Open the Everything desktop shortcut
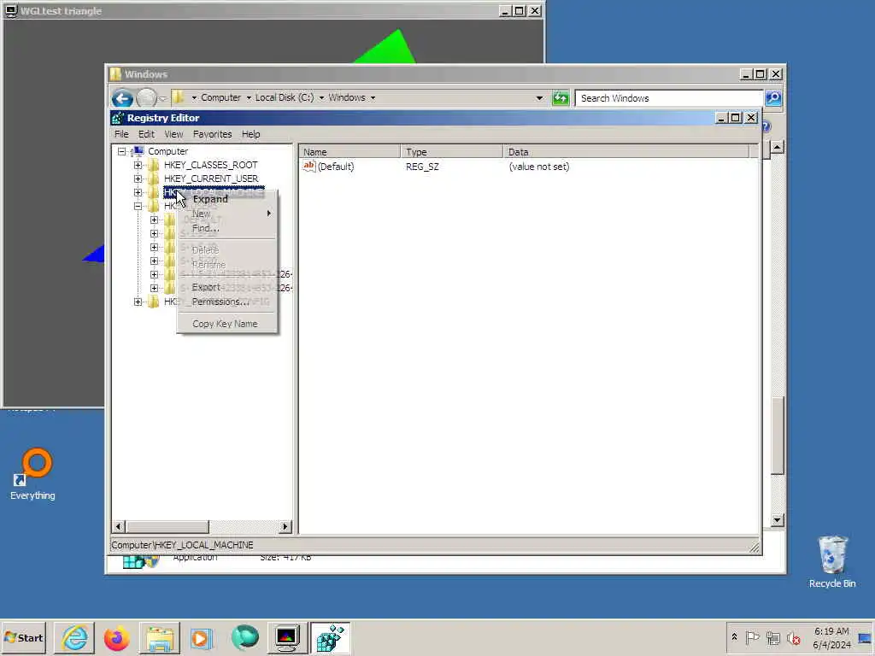875x656 pixels. (32, 474)
